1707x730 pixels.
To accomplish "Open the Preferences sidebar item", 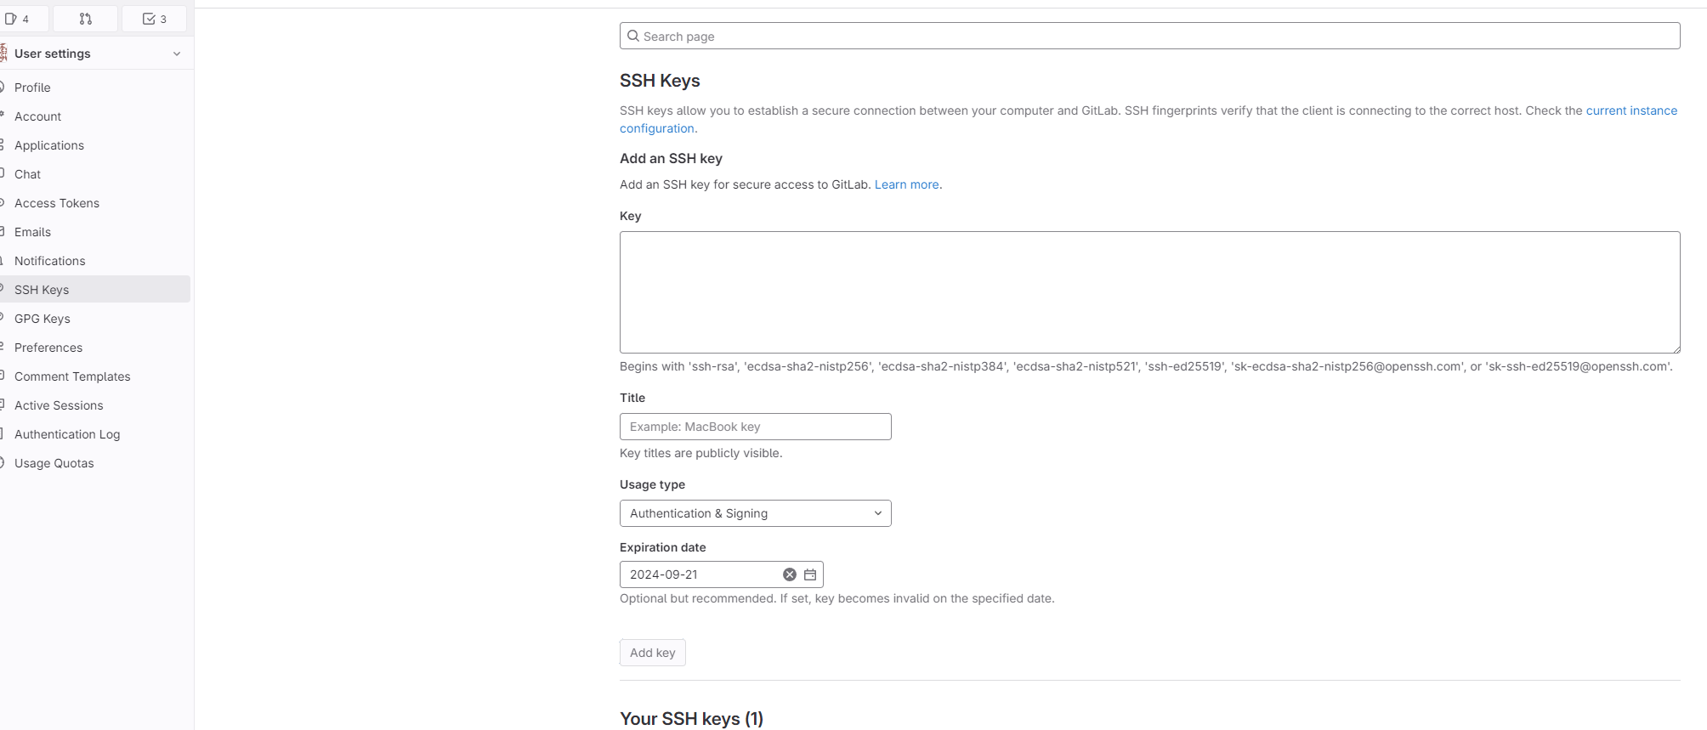I will point(48,348).
